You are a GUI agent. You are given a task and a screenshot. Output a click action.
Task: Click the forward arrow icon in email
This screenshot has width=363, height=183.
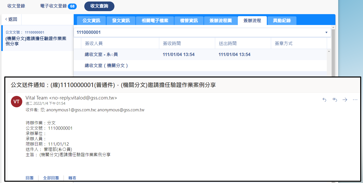345,100
